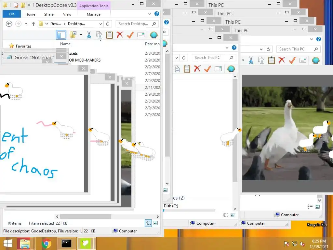Refresh the middle This PC window
The width and height of the screenshot is (333, 250).
coord(184,58)
